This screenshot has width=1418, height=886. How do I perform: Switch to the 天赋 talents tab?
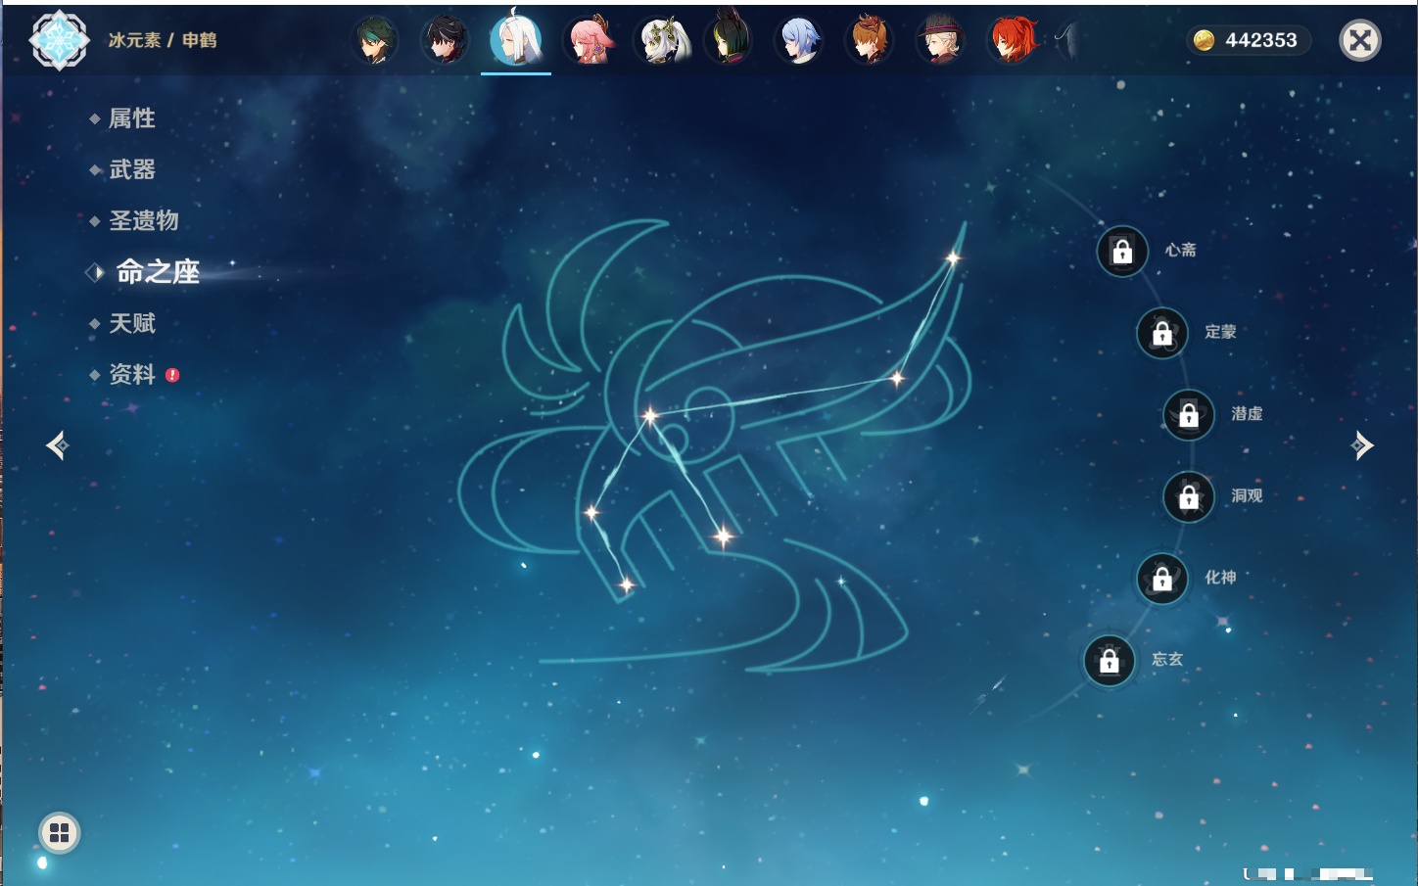[x=131, y=323]
